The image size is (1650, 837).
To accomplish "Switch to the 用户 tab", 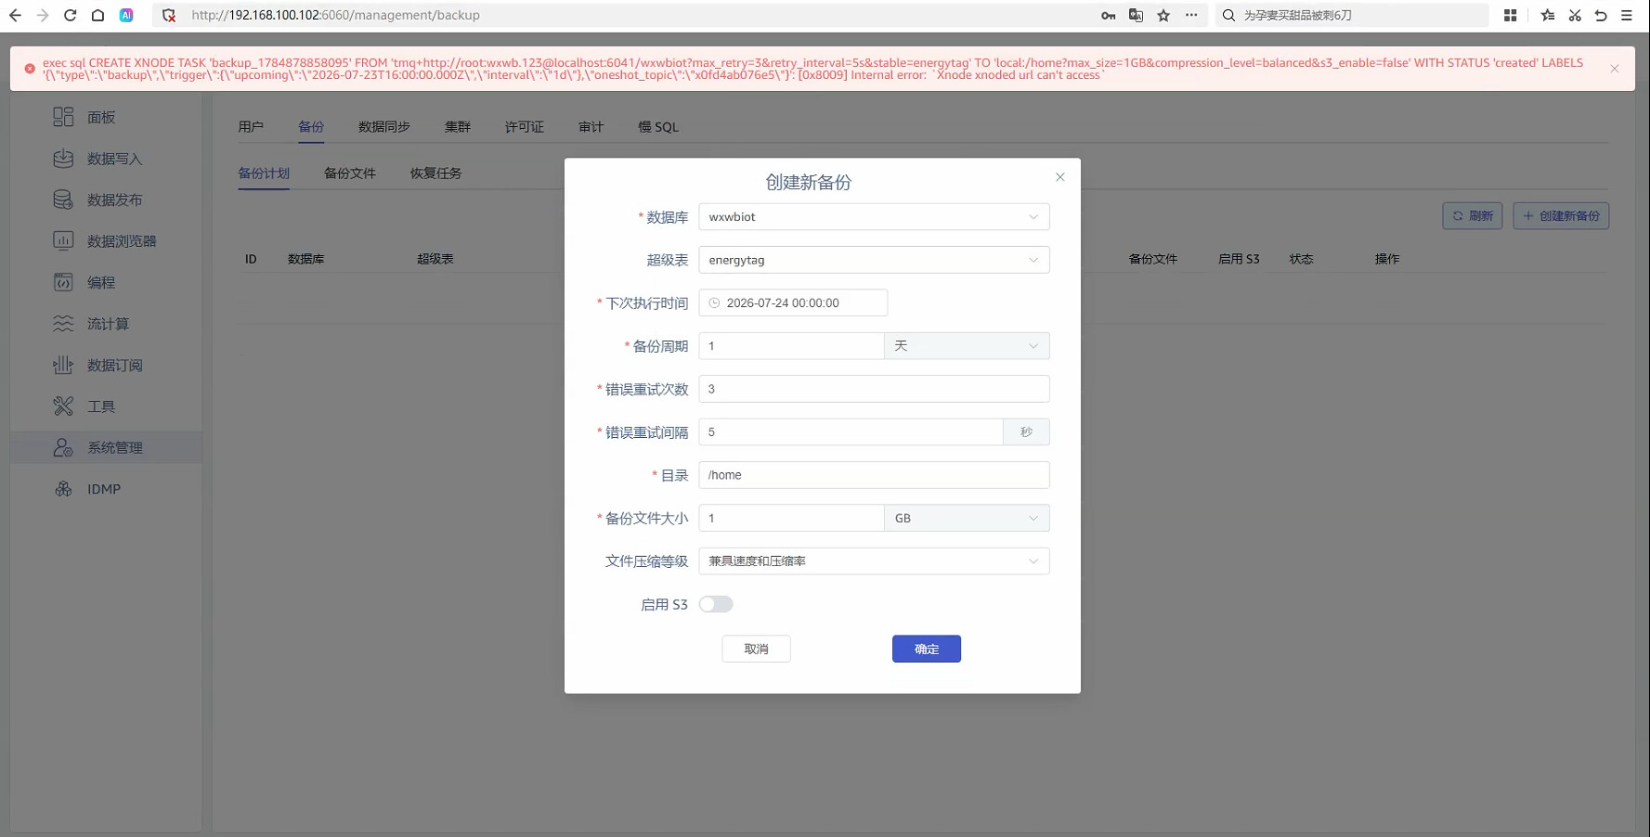I will click(251, 127).
